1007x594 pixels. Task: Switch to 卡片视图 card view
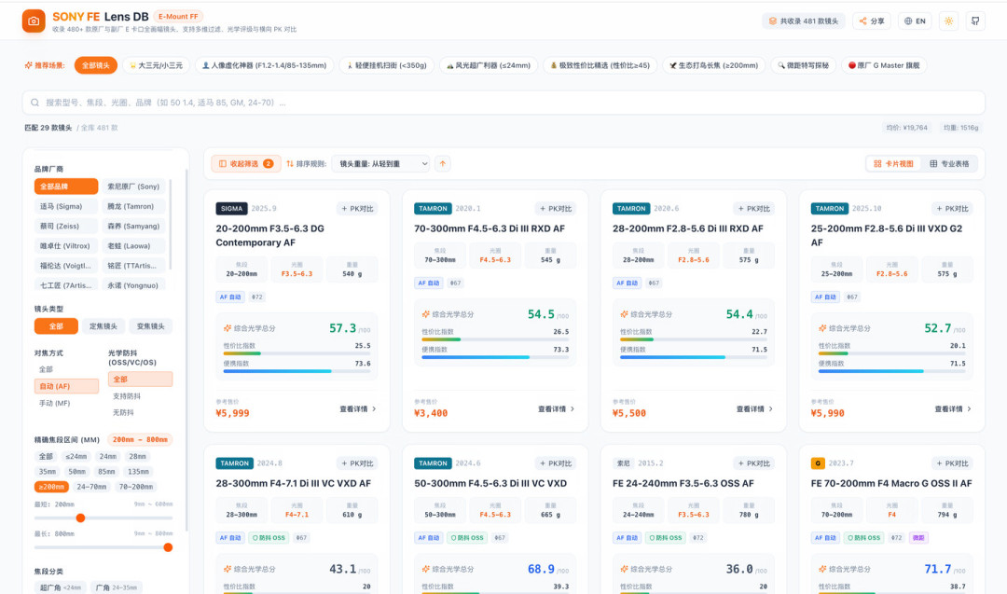point(893,164)
